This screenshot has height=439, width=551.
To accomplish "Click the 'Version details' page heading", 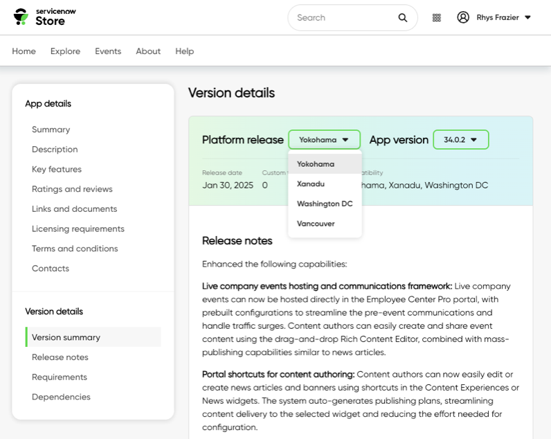I will click(x=232, y=93).
